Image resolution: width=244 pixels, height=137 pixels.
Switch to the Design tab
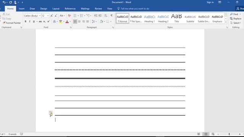click(43, 9)
